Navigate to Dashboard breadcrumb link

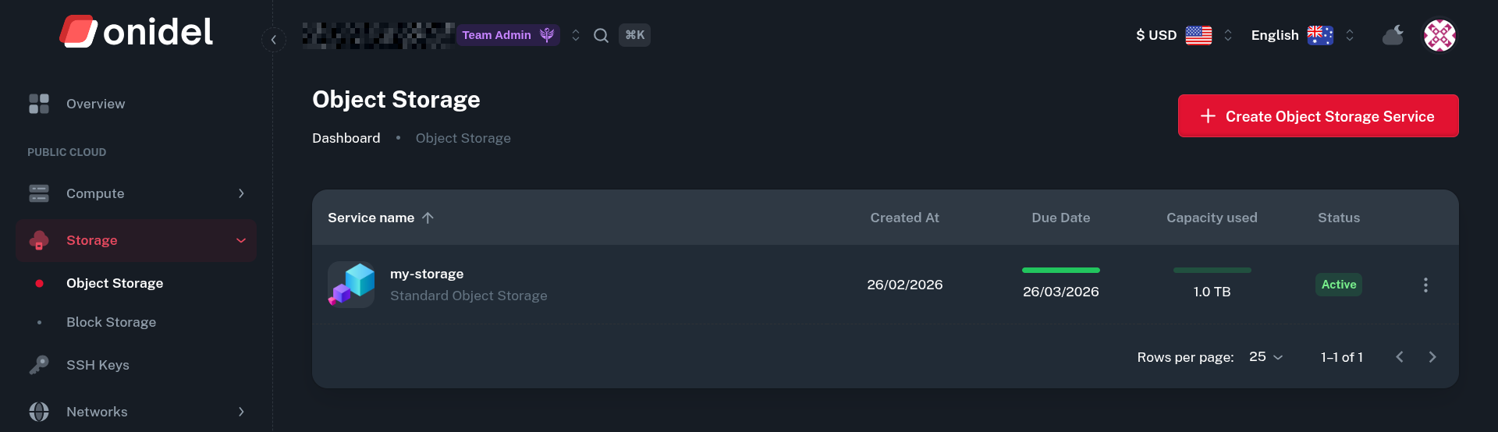click(346, 138)
